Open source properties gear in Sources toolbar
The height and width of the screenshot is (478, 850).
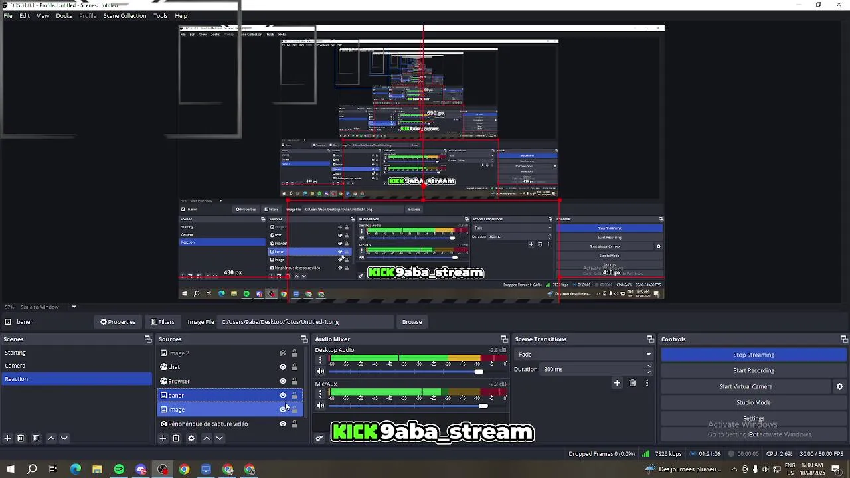click(x=191, y=438)
